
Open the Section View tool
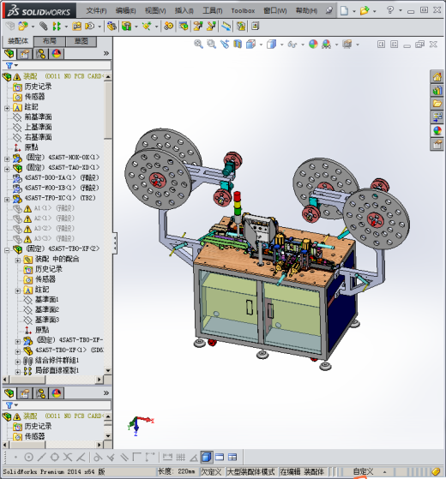click(238, 45)
